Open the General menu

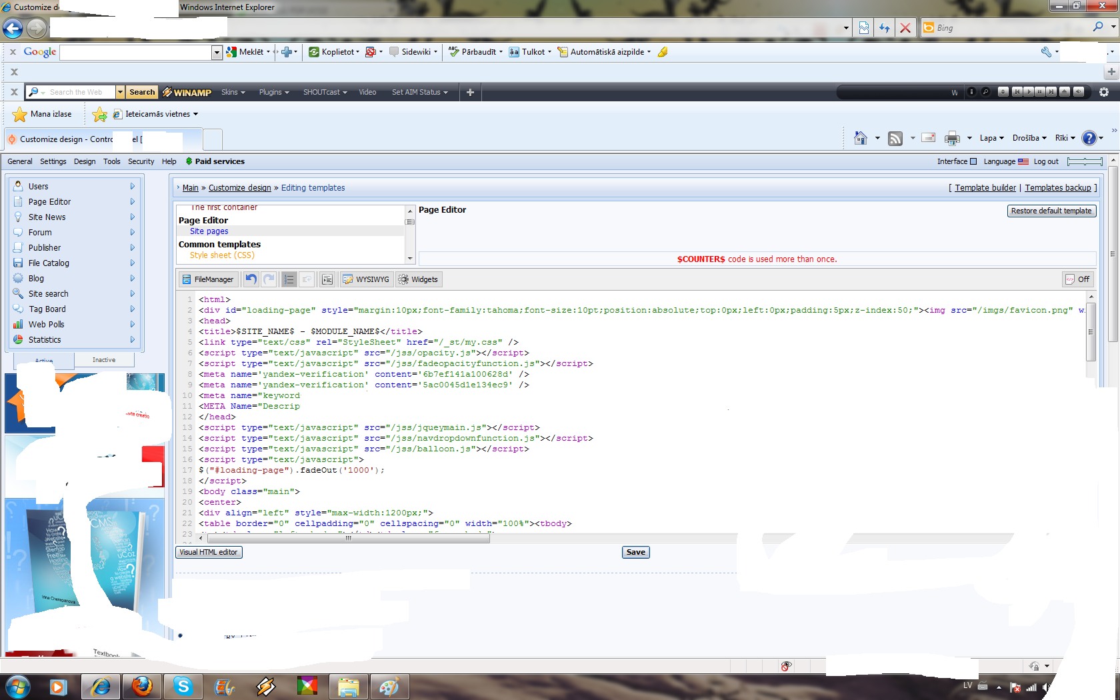coord(19,161)
